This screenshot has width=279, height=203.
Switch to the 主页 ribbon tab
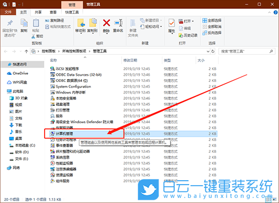pyautogui.click(x=23, y=12)
